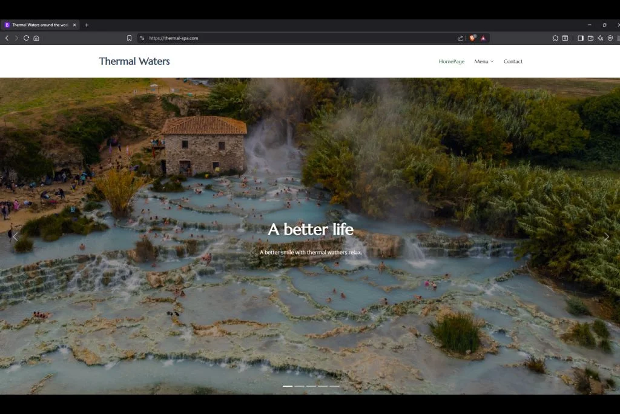Screen dimensions: 620x414
Task: Bookmark this page using bookmark icon
Action: point(129,38)
